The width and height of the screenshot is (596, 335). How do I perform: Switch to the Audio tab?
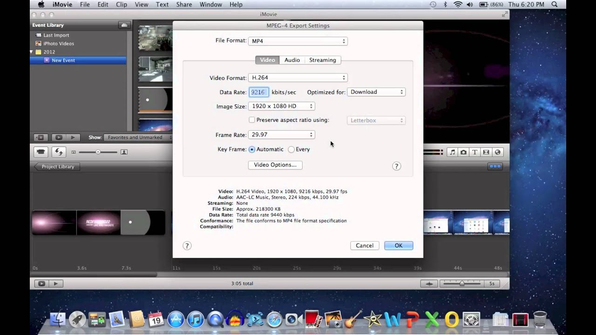point(292,60)
